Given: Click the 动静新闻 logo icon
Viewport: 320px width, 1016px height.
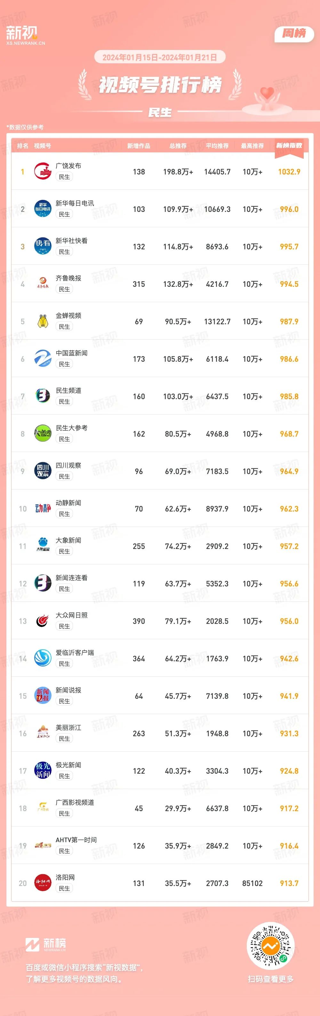Looking at the screenshot, I should 43,508.
